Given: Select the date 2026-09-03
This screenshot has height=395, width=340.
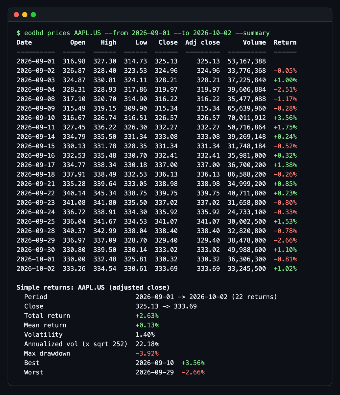Looking at the screenshot, I should (36, 80).
